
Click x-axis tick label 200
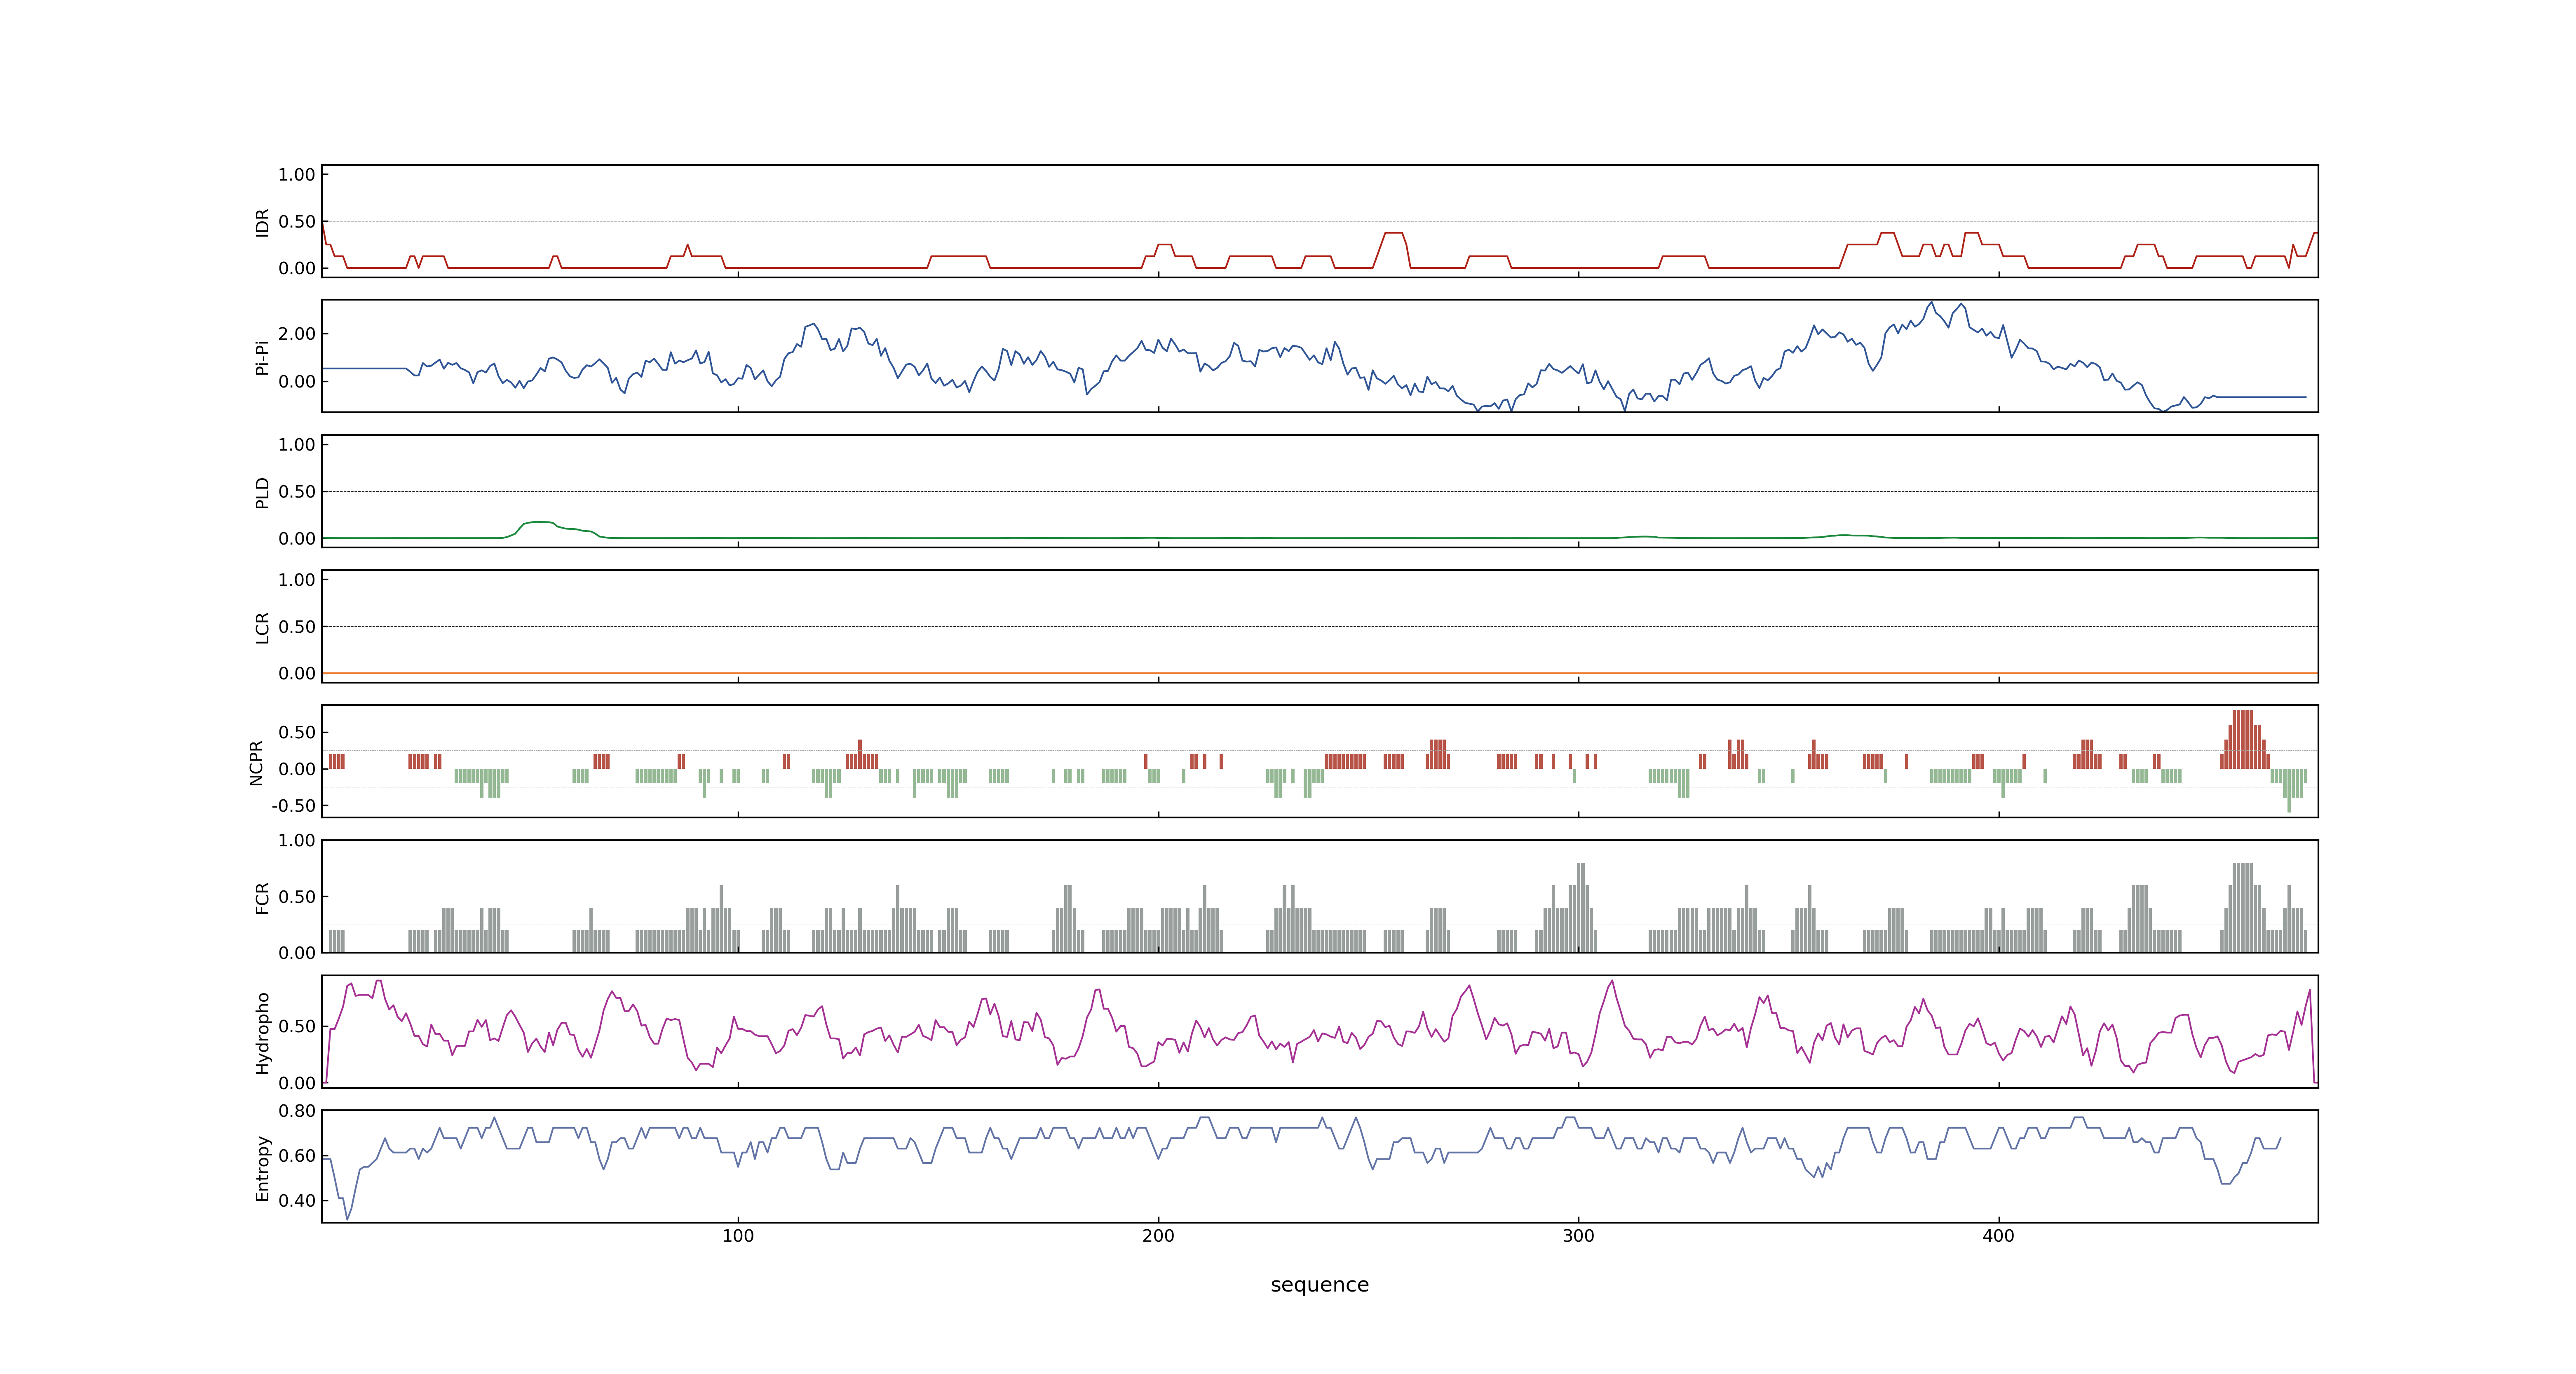(x=1158, y=1236)
